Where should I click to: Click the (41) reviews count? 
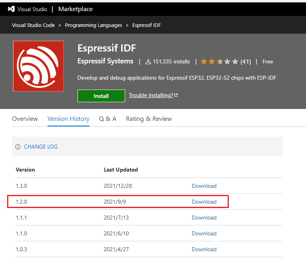(x=245, y=62)
